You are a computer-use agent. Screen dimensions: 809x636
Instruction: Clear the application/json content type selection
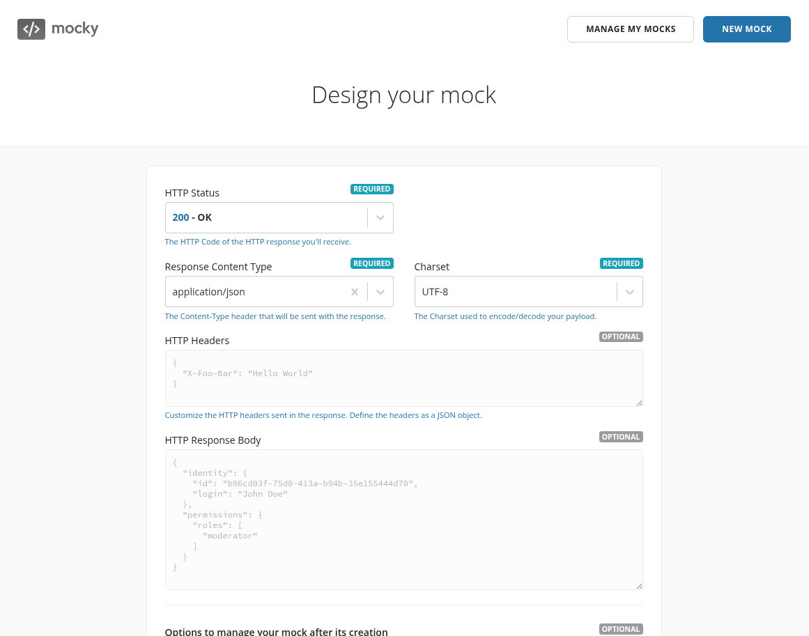[355, 292]
